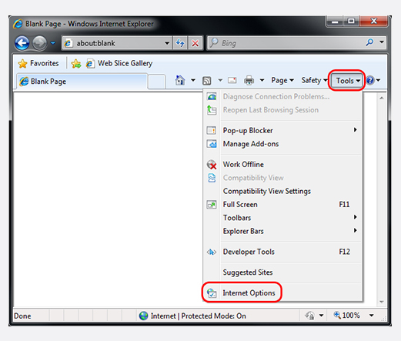Click the Refresh page icon
Image resolution: width=401 pixels, height=341 pixels.
[180, 43]
